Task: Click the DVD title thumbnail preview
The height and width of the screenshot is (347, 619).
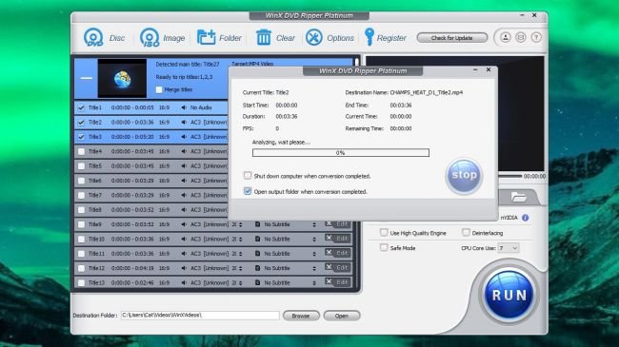Action: (x=122, y=78)
